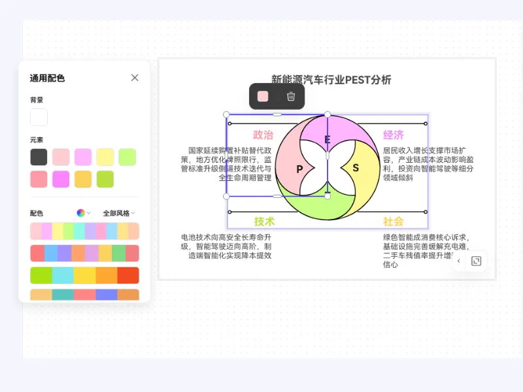523x392 pixels.
Task: Select the 经济 heading text
Action: 394,135
